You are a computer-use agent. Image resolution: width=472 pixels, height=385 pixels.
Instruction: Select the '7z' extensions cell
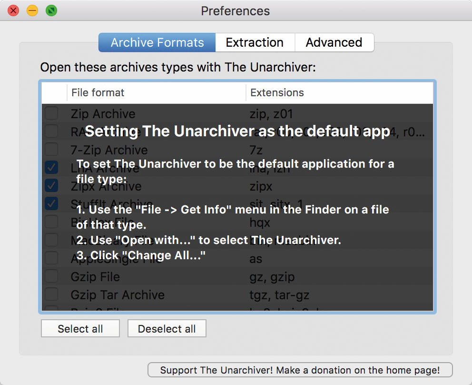(x=256, y=150)
